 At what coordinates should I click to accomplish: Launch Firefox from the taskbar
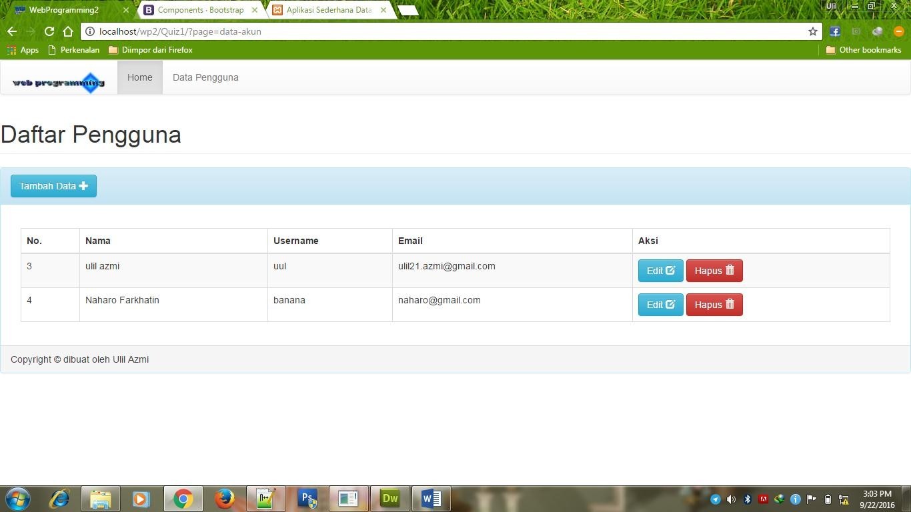[223, 498]
